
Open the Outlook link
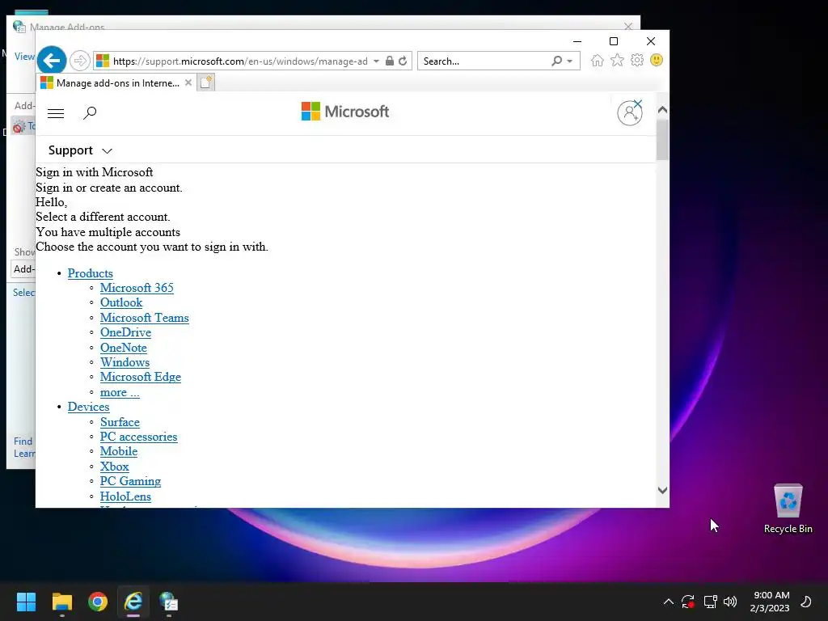(121, 302)
